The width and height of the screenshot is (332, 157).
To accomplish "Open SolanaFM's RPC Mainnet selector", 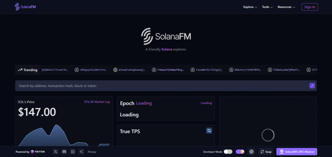I will (297, 152).
